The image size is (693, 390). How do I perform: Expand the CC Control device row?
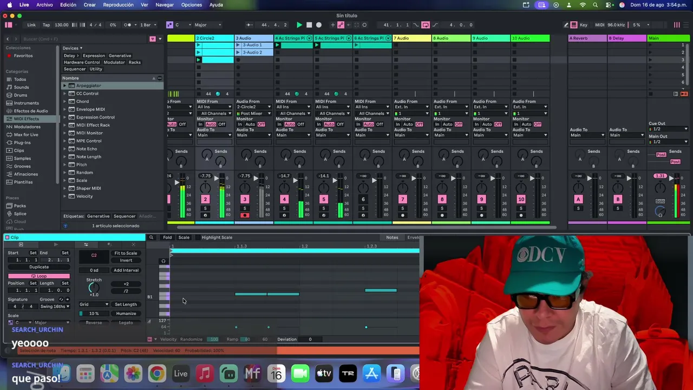pyautogui.click(x=64, y=94)
